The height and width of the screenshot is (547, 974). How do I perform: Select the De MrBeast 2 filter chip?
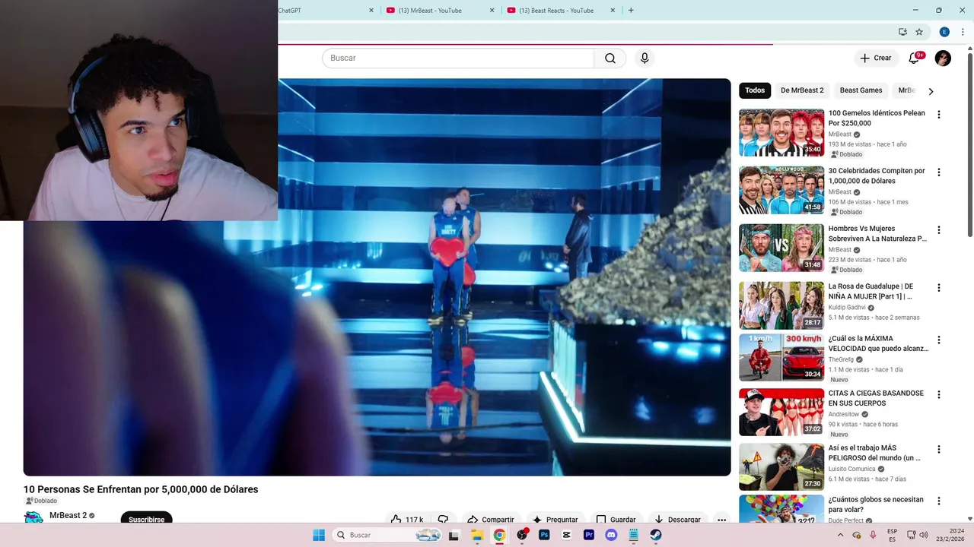[802, 90]
